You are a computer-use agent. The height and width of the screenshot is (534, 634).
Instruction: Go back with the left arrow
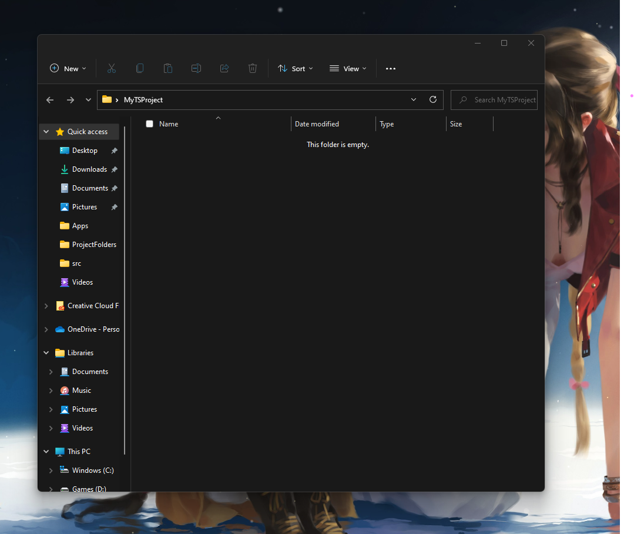pyautogui.click(x=50, y=100)
